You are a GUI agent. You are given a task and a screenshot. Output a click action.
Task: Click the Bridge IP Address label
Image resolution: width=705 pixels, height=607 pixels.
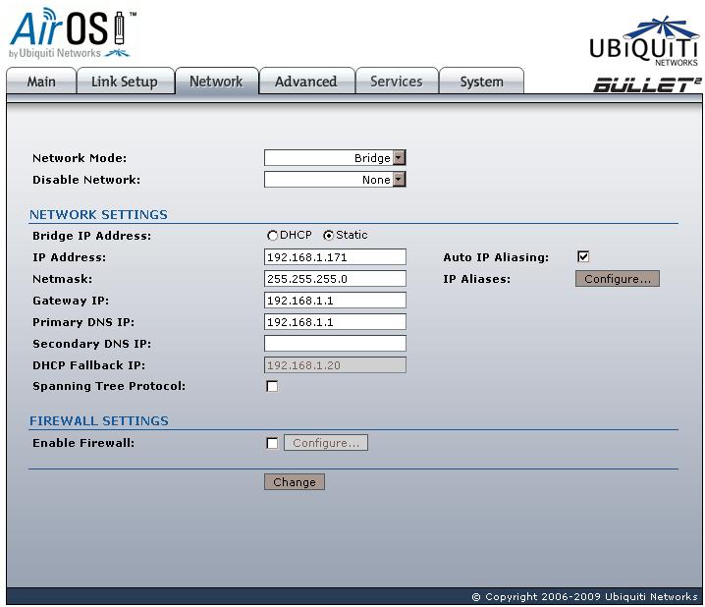91,236
